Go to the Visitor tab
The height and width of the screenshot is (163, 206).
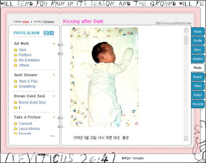[197, 95]
